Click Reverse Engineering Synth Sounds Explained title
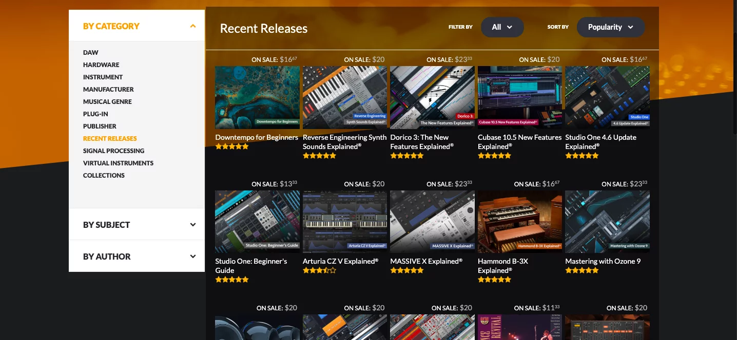 [344, 142]
